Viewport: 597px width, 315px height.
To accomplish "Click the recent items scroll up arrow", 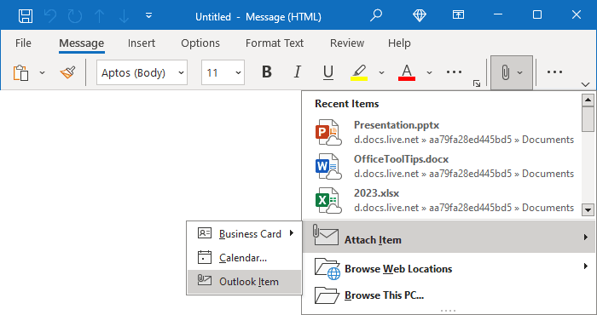I will pyautogui.click(x=588, y=100).
